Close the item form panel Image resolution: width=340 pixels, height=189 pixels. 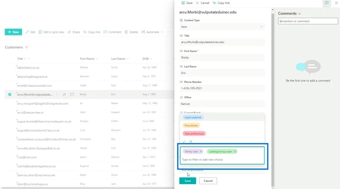click(x=336, y=3)
